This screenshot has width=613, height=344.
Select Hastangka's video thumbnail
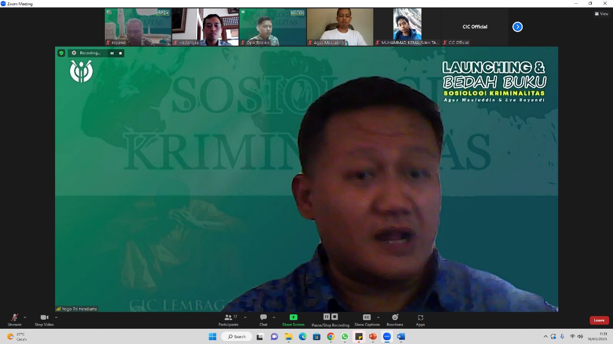(x=205, y=27)
